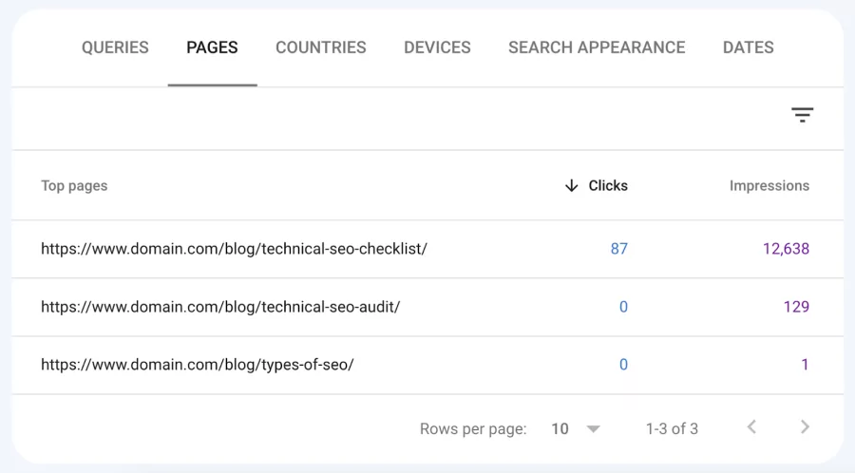Screen dimensions: 855x473
Task: Select the Pages tab
Action: (x=212, y=47)
